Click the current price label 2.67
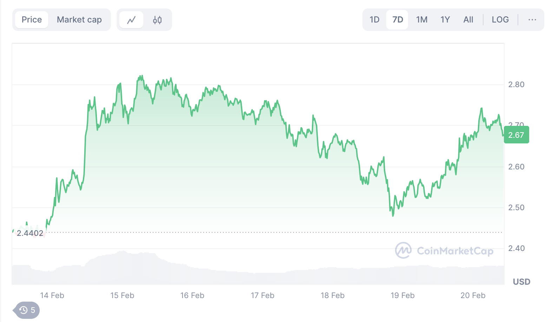 (x=516, y=135)
